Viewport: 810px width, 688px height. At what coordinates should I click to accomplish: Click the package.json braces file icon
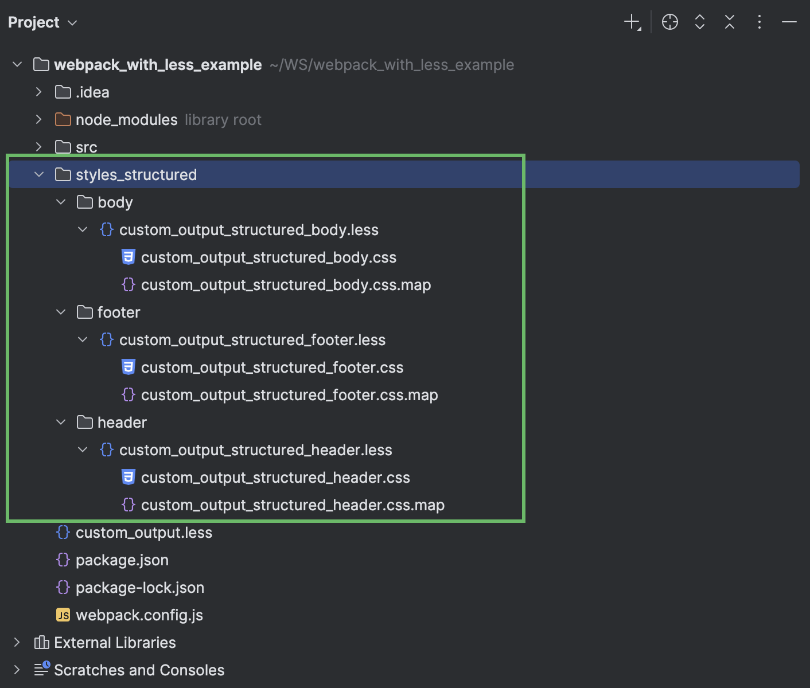click(x=63, y=560)
